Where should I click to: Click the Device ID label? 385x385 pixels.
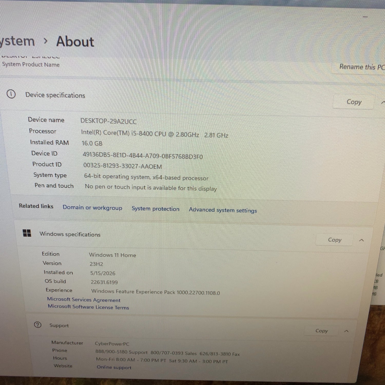pos(44,153)
